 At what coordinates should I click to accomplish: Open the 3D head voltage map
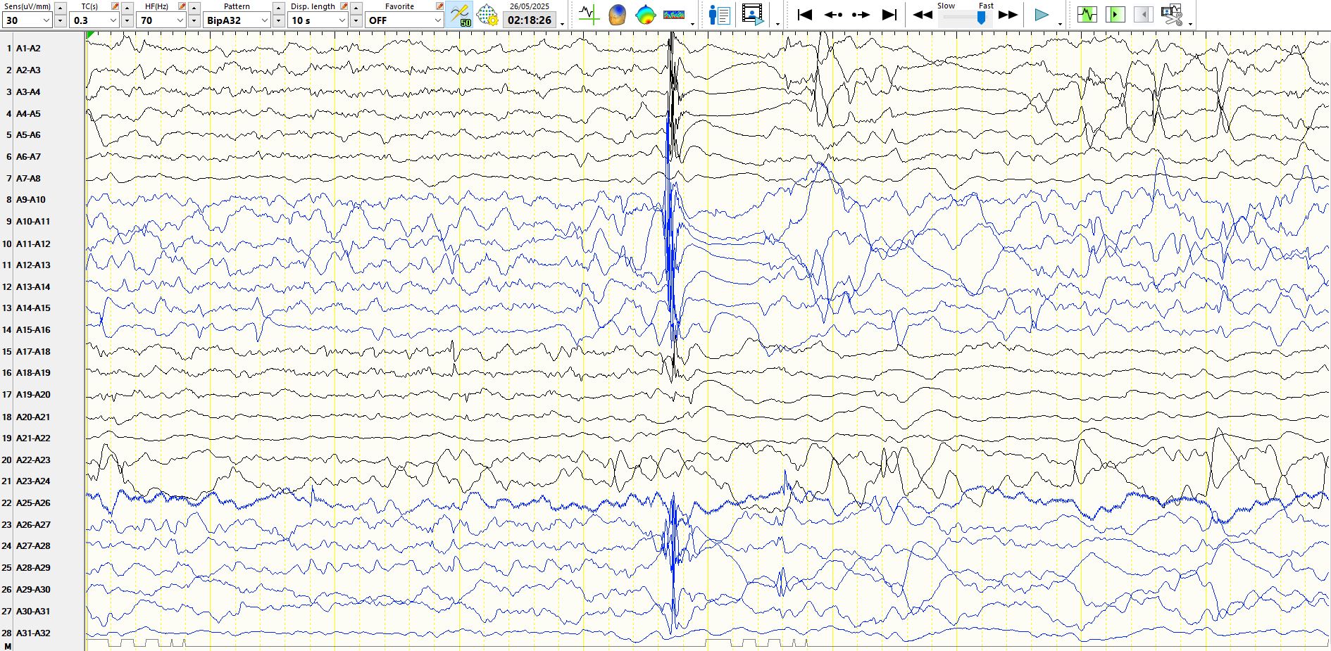[x=617, y=14]
